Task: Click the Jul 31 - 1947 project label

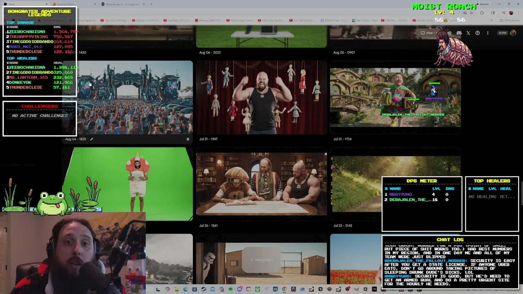Action: (208, 139)
